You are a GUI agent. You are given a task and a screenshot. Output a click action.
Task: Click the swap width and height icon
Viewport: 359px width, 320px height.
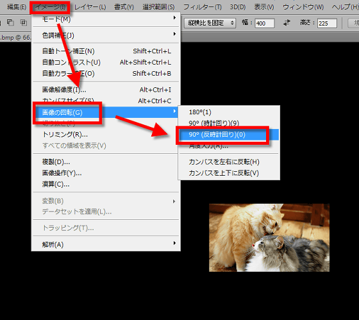pyautogui.click(x=287, y=22)
